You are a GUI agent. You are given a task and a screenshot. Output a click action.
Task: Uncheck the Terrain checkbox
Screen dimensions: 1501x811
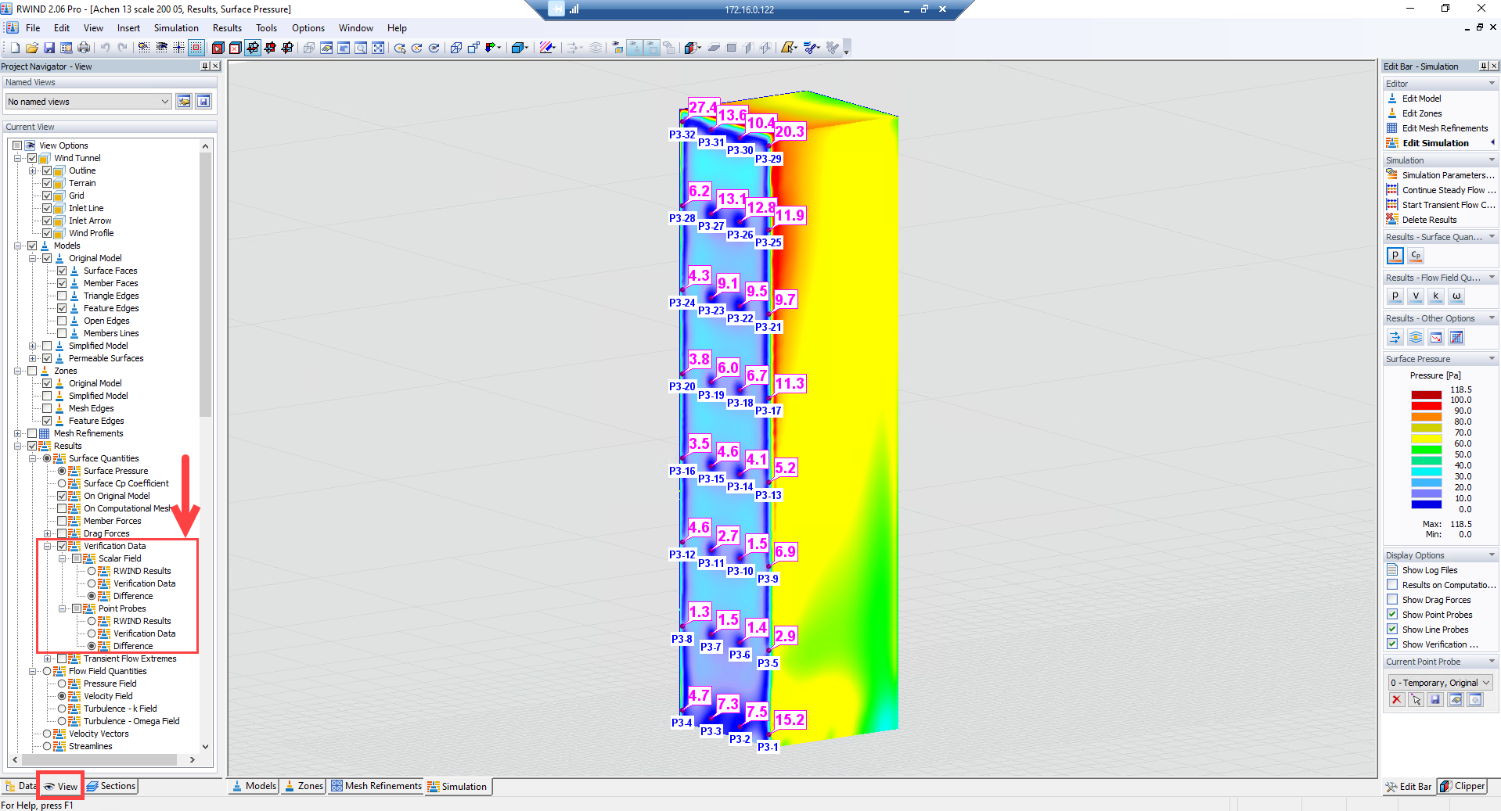47,183
